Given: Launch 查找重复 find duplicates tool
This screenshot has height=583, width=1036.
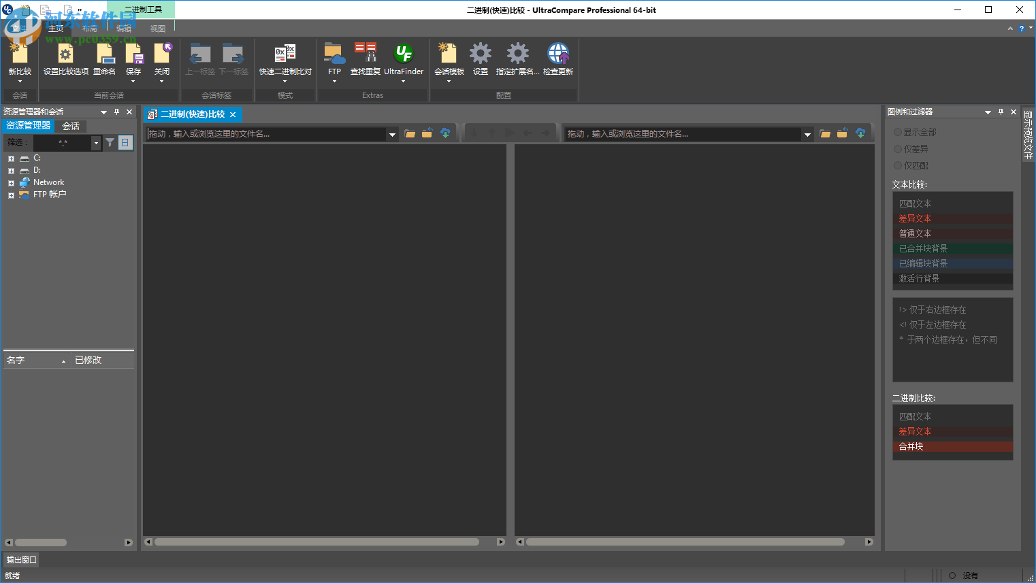Looking at the screenshot, I should point(366,54).
